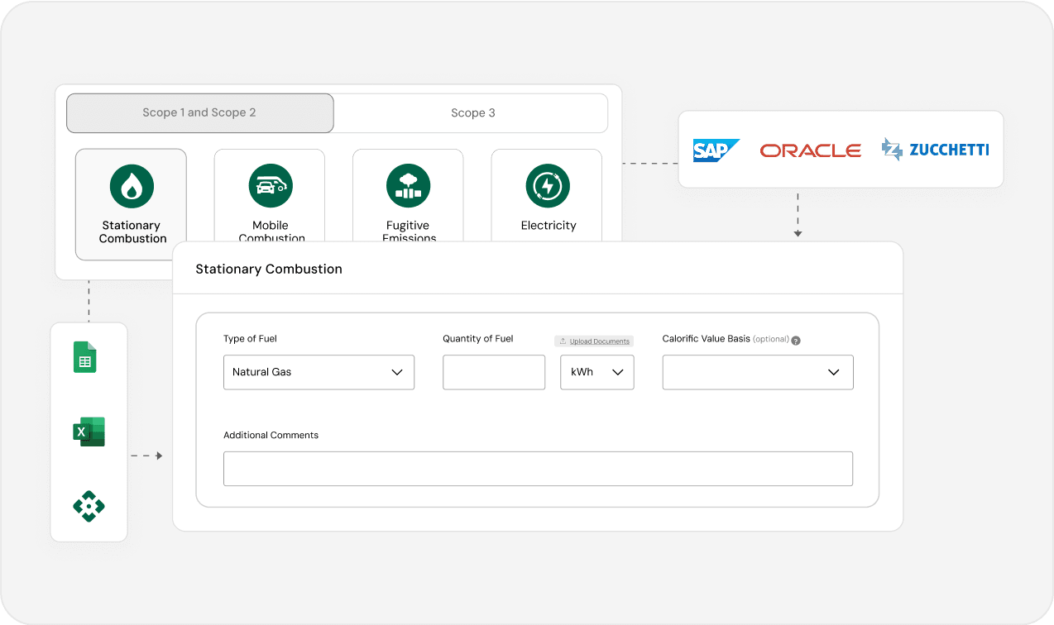
Task: Click the Zucchetti logo
Action: [935, 150]
